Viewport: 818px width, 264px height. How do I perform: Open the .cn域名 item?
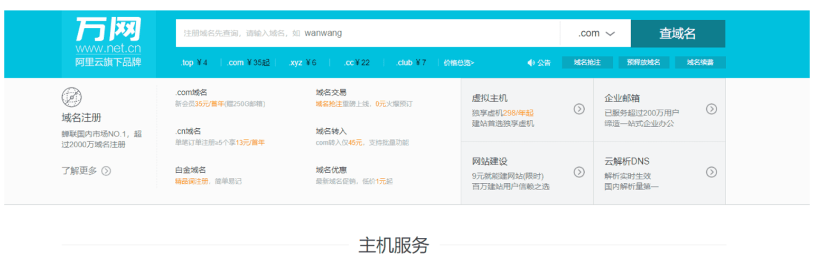click(x=188, y=131)
